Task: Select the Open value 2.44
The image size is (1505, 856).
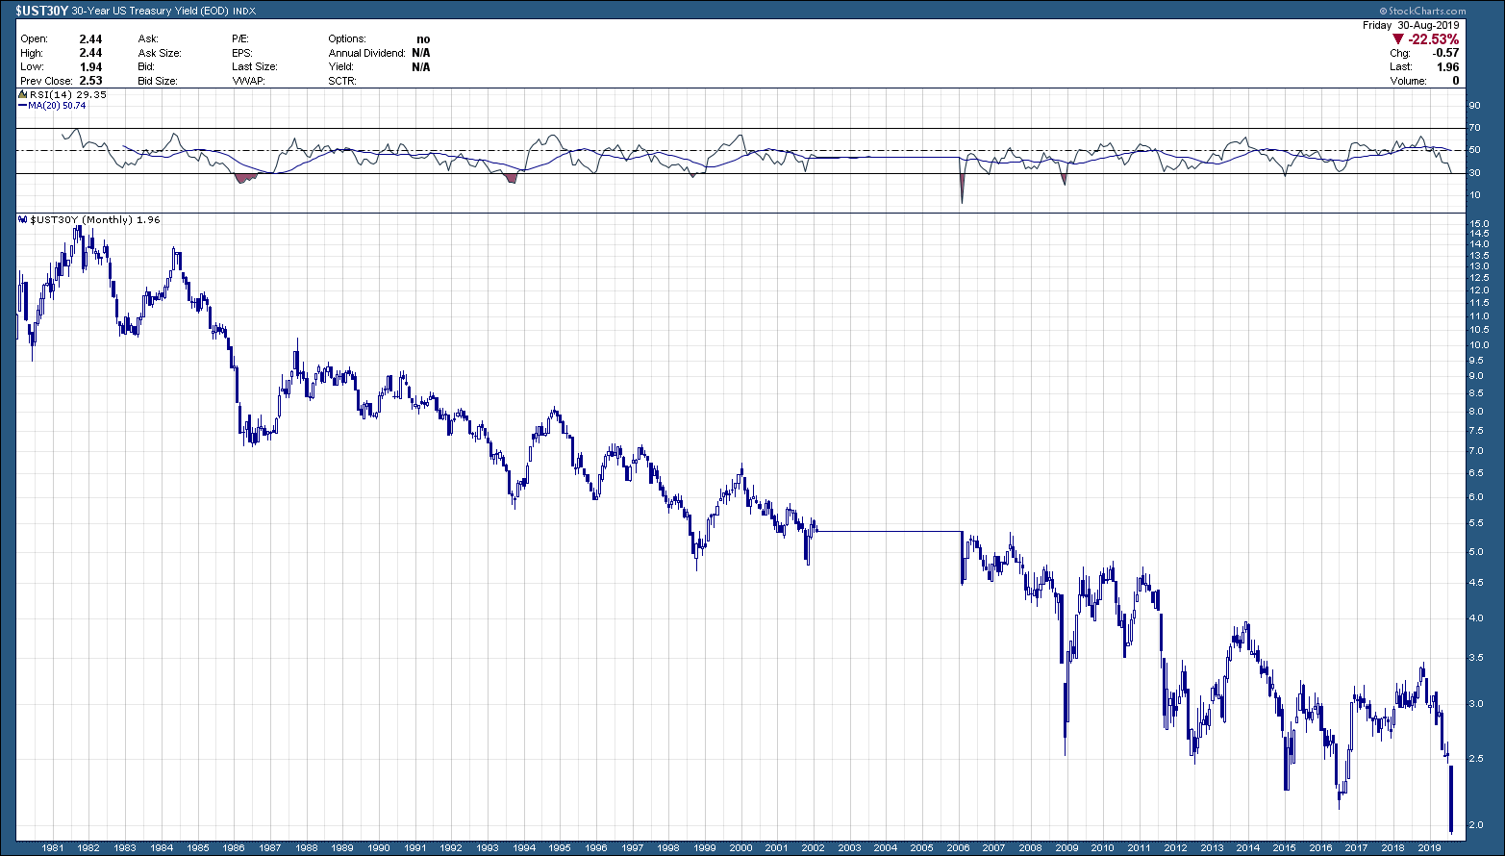Action: tap(90, 39)
